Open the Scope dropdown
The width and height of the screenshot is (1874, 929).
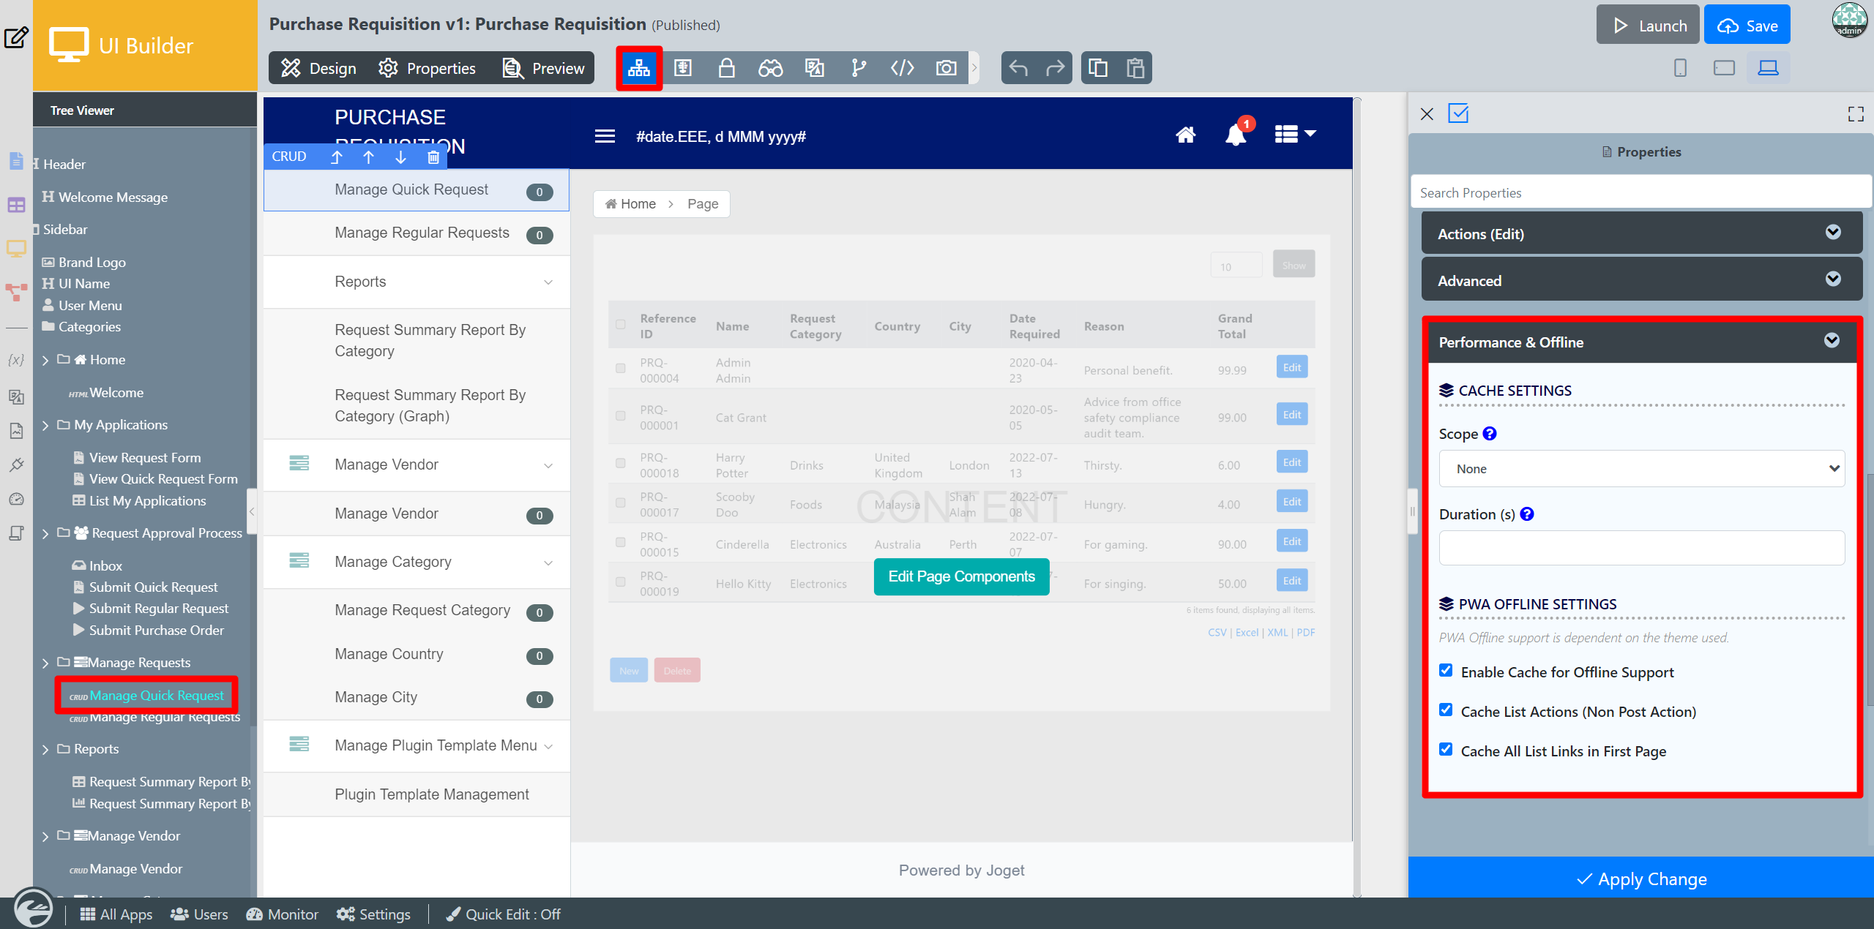(x=1641, y=469)
